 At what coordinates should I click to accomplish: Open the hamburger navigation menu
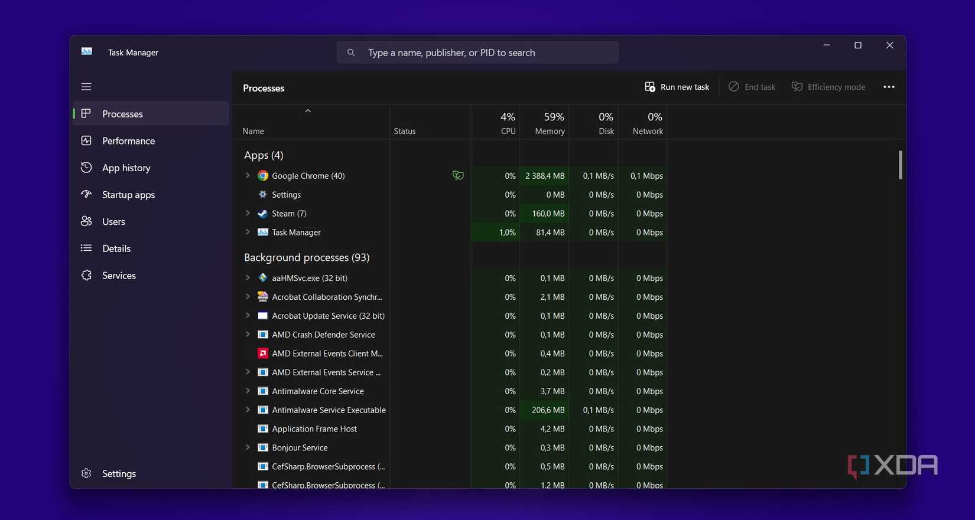86,87
